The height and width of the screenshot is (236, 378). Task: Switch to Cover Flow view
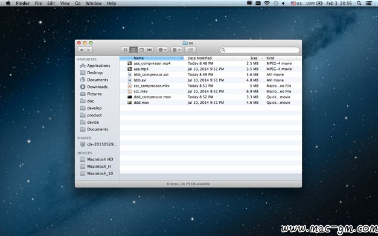150,50
